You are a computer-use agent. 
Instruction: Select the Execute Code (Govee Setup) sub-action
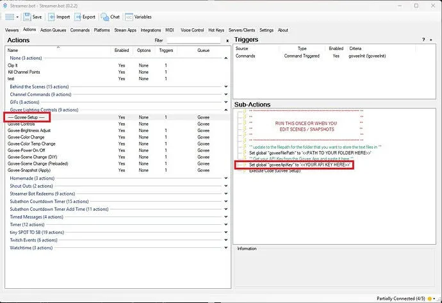[x=275, y=171]
